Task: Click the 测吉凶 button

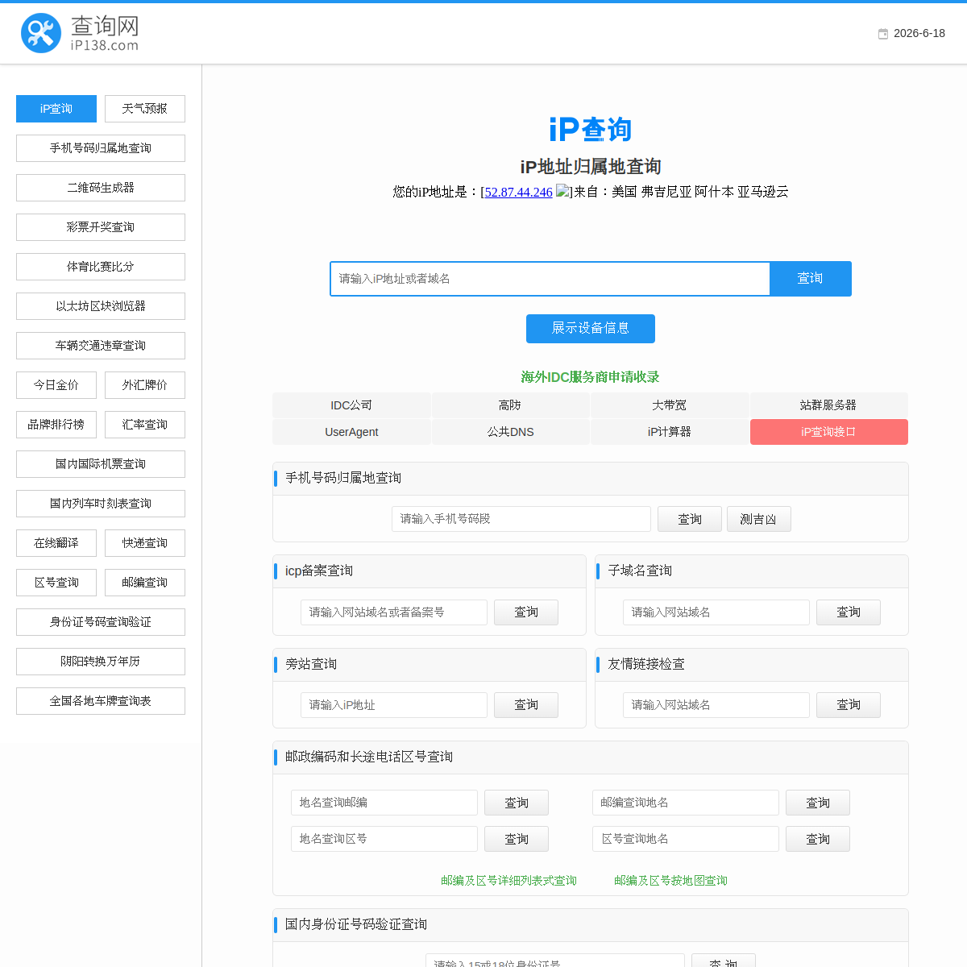Action: pos(759,519)
